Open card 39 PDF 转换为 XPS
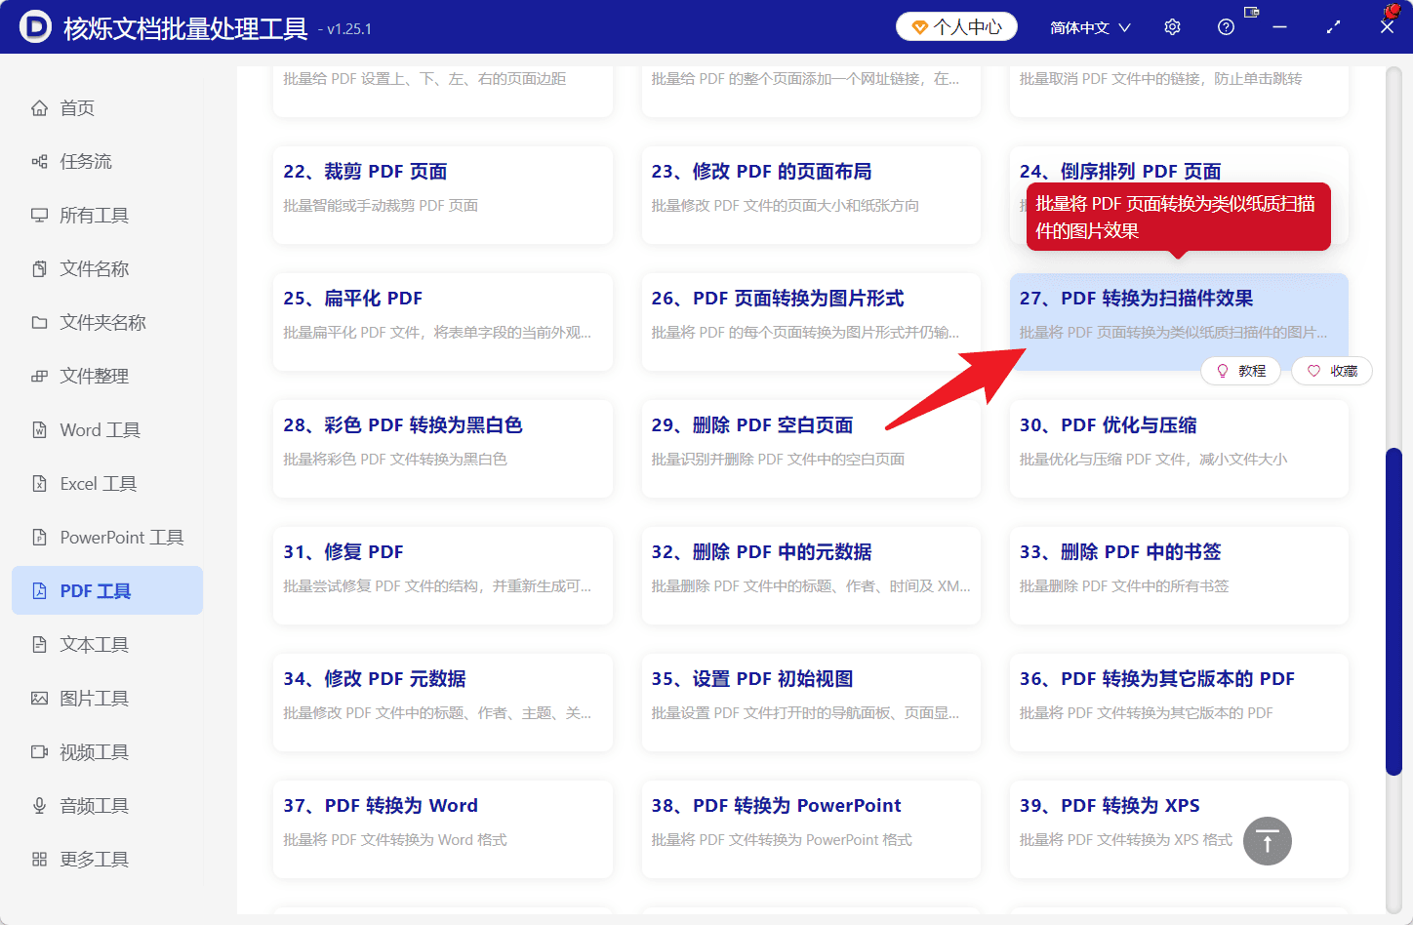The image size is (1413, 925). pyautogui.click(x=1179, y=829)
